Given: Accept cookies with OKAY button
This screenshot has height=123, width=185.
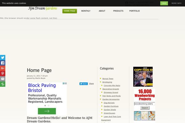Looking at the screenshot, I should 164,3.
